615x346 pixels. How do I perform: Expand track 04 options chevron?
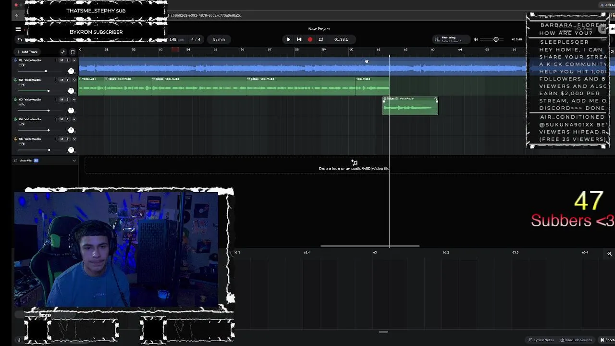[74, 119]
